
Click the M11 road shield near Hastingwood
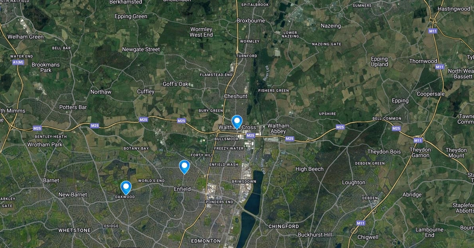(433, 31)
